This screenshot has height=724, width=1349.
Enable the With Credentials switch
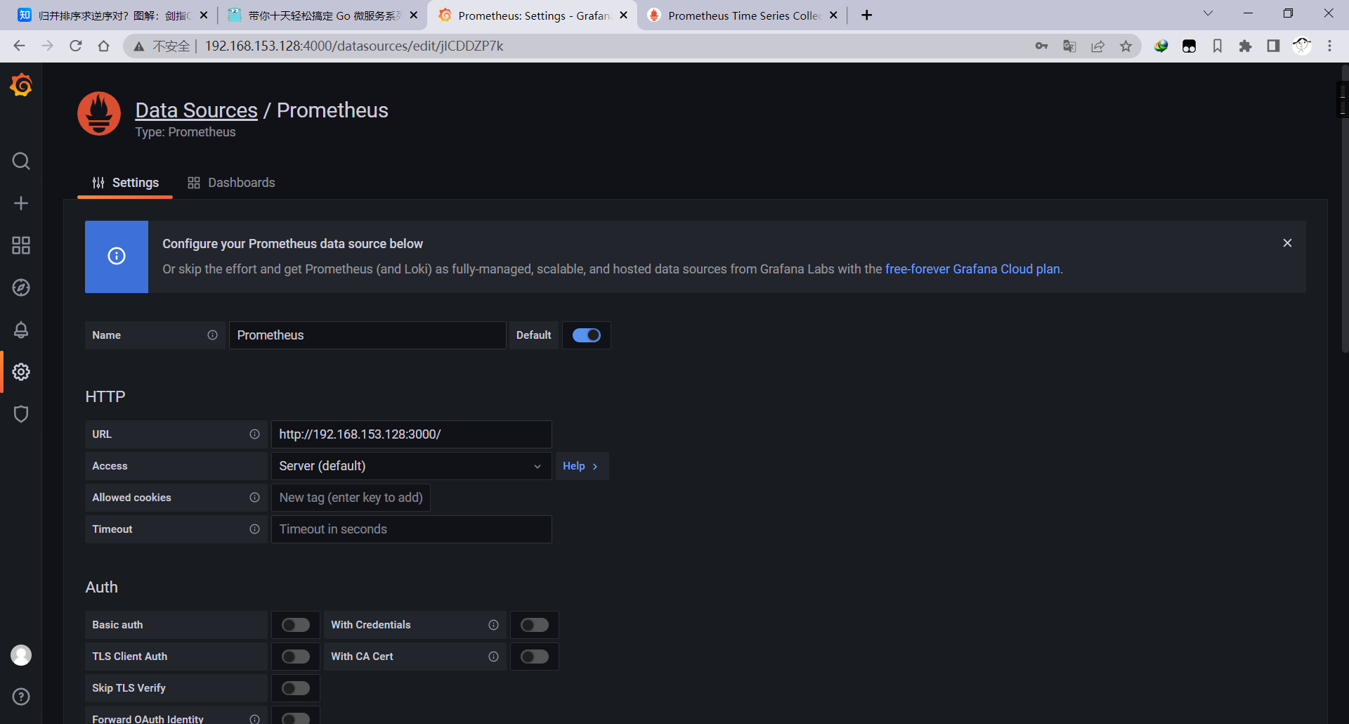(535, 625)
